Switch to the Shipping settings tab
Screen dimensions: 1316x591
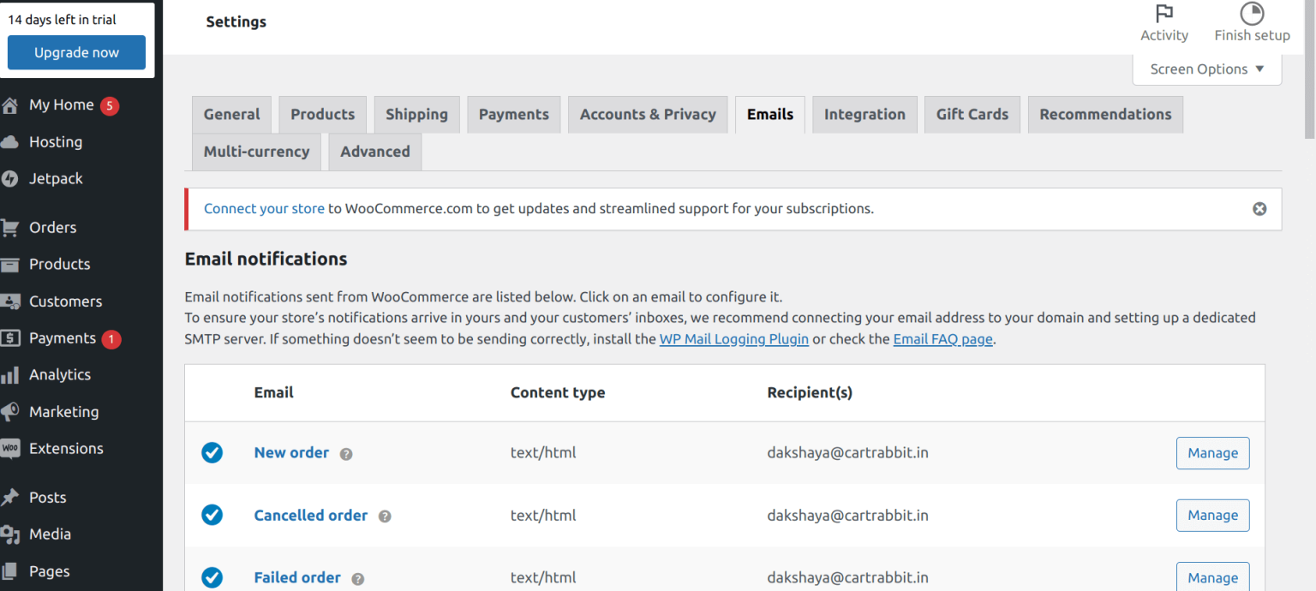[x=416, y=114]
